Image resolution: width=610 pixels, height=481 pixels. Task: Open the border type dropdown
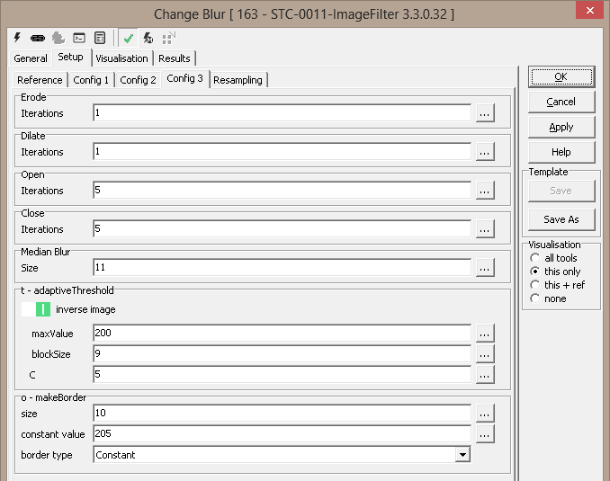(462, 455)
